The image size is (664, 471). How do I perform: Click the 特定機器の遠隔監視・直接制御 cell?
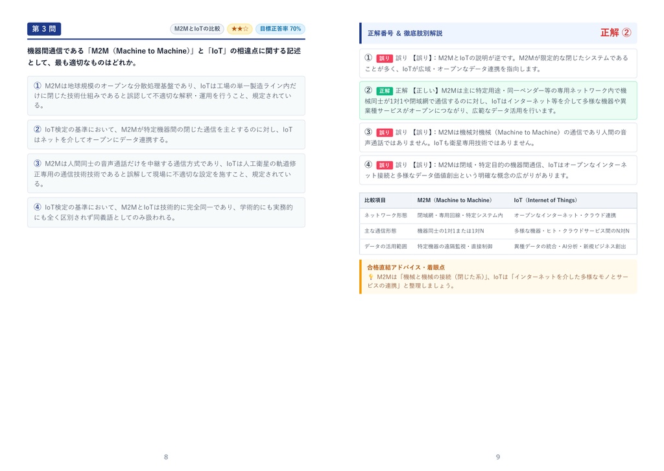tap(455, 246)
